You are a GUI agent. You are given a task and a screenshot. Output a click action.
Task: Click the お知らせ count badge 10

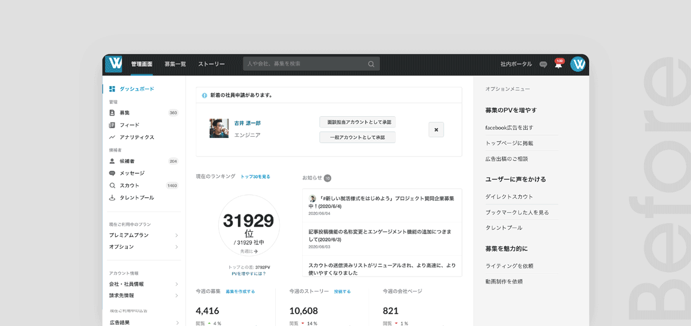tap(327, 178)
